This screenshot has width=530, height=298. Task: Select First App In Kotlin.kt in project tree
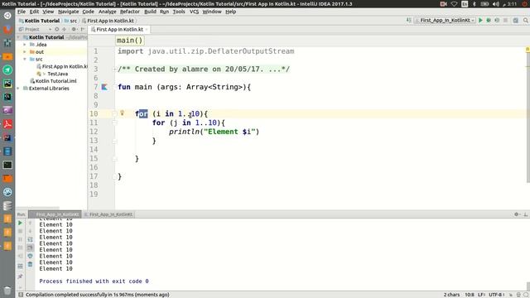coord(62,66)
